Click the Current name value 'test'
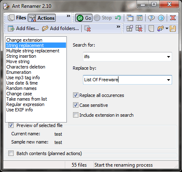Viewport: 182px width, 172px height. coord(58,134)
